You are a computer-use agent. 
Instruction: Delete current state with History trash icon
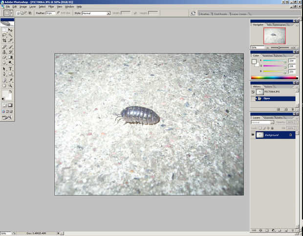click(293, 109)
